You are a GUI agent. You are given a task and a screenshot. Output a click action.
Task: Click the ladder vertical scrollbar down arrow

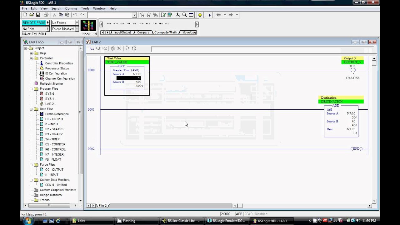[x=374, y=201]
